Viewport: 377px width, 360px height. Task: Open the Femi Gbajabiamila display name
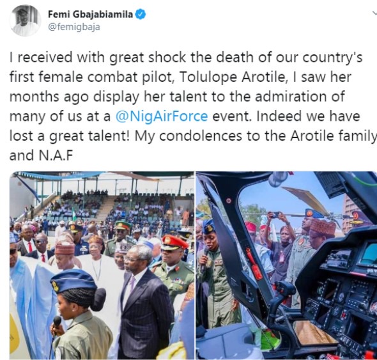click(x=90, y=15)
